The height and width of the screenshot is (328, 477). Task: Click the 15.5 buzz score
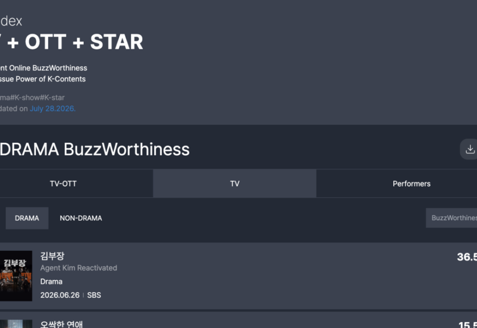[467, 324]
